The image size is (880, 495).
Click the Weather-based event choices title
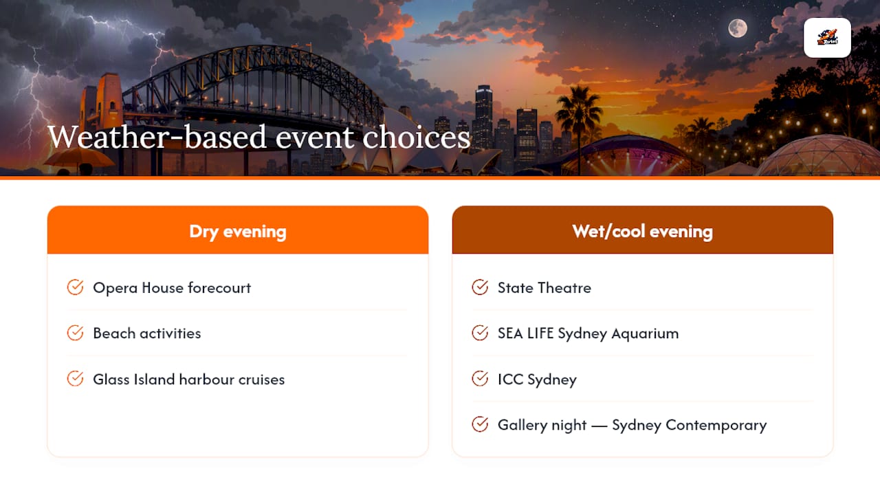tap(258, 137)
